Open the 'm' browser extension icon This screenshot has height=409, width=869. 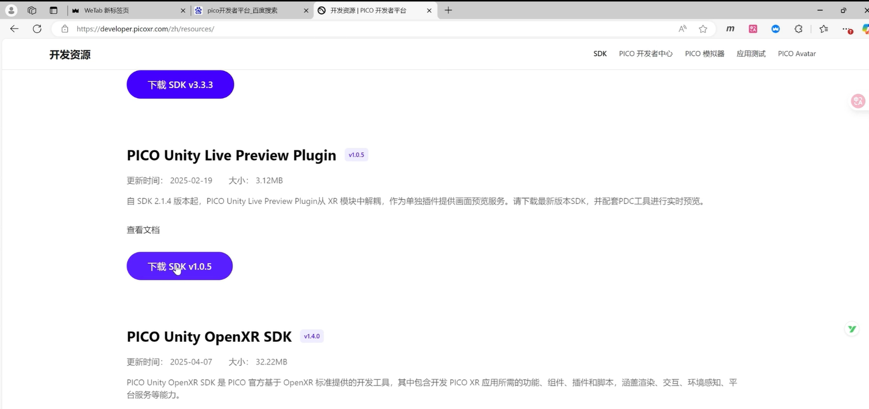pos(730,29)
